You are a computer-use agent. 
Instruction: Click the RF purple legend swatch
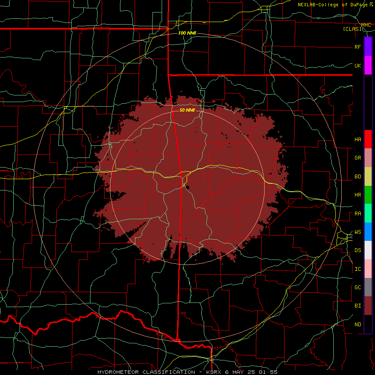(x=368, y=47)
